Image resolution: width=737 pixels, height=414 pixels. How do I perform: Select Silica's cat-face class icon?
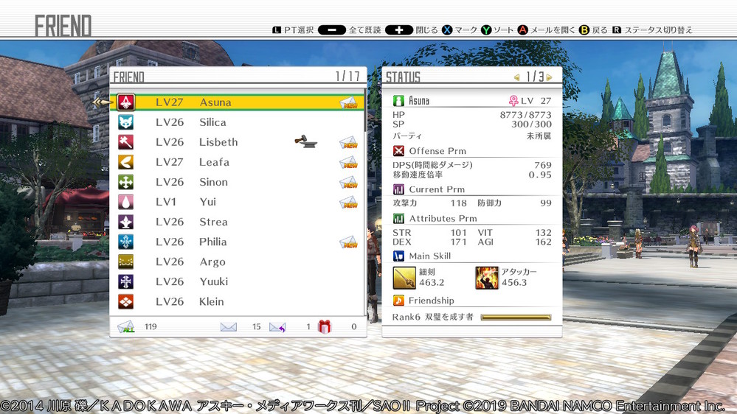click(125, 122)
